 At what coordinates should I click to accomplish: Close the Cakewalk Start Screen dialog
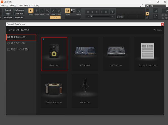(x=162, y=24)
